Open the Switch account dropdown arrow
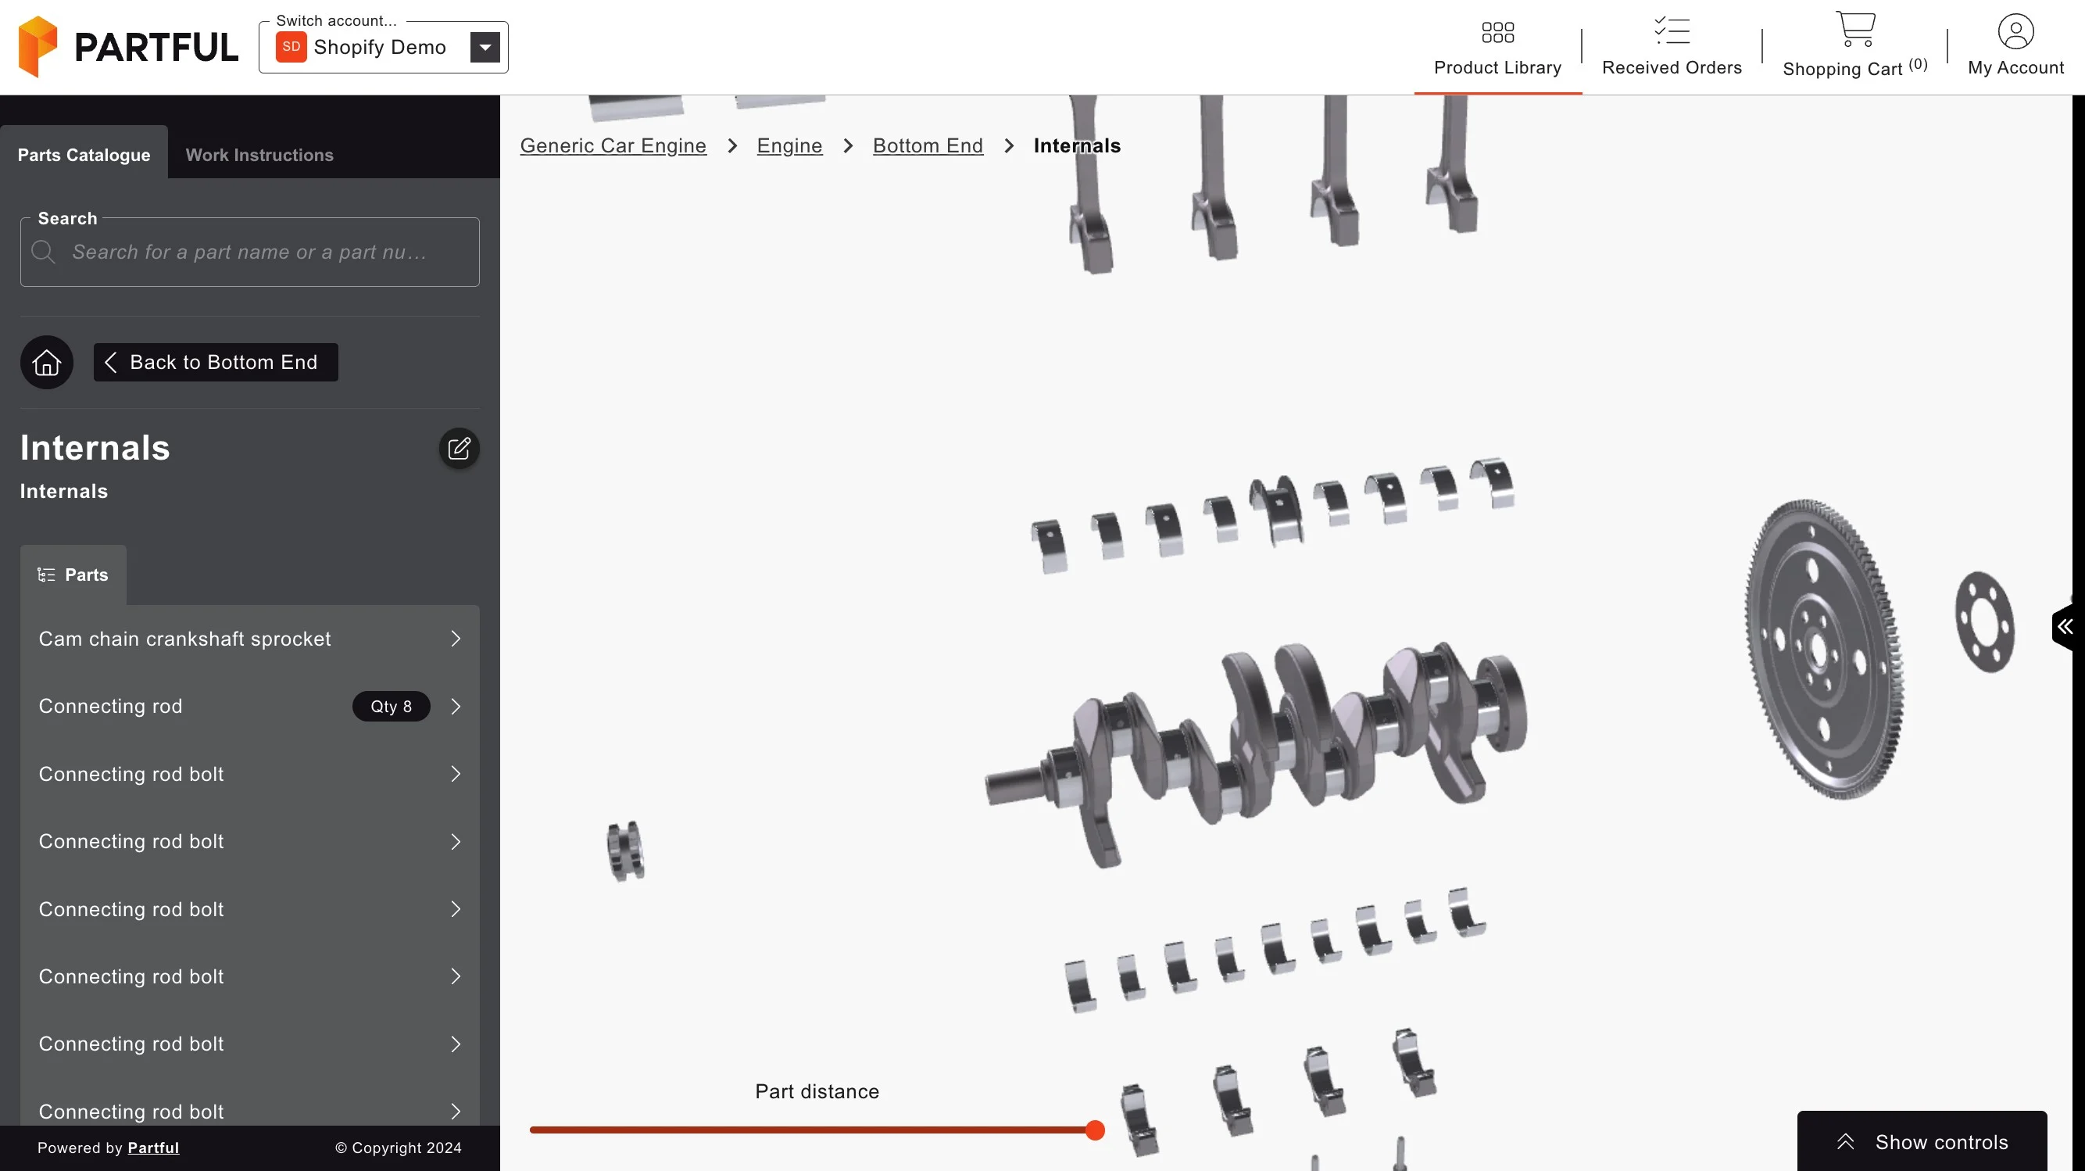 click(485, 47)
